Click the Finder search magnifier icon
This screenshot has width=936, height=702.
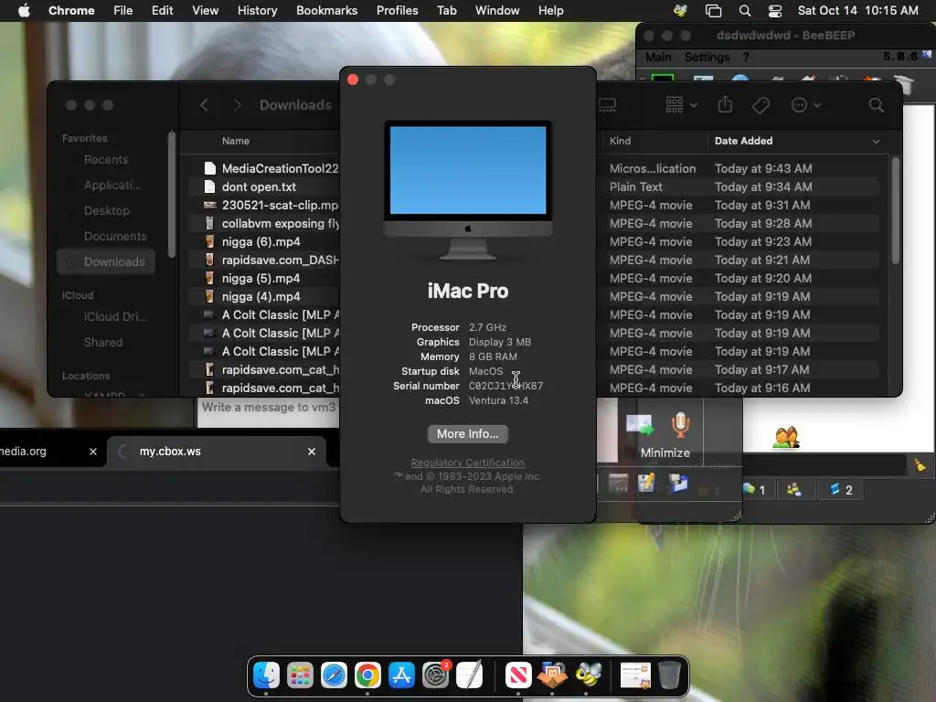[x=877, y=105]
